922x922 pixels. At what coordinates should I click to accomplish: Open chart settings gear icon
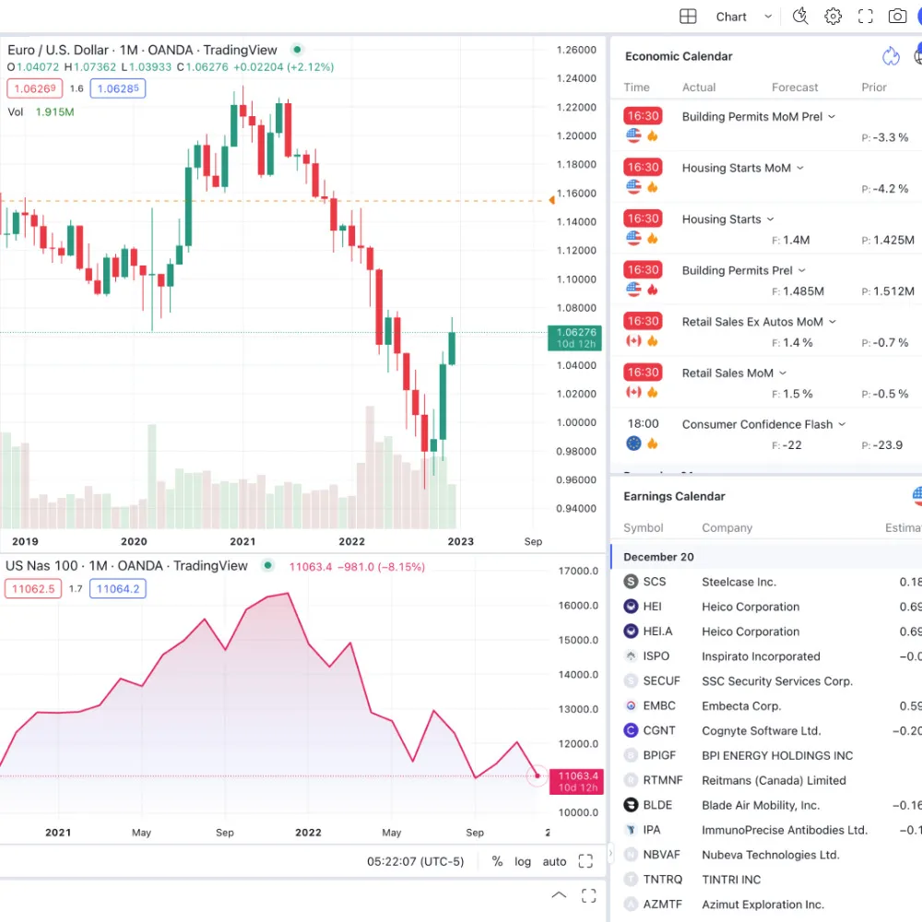[x=833, y=17]
